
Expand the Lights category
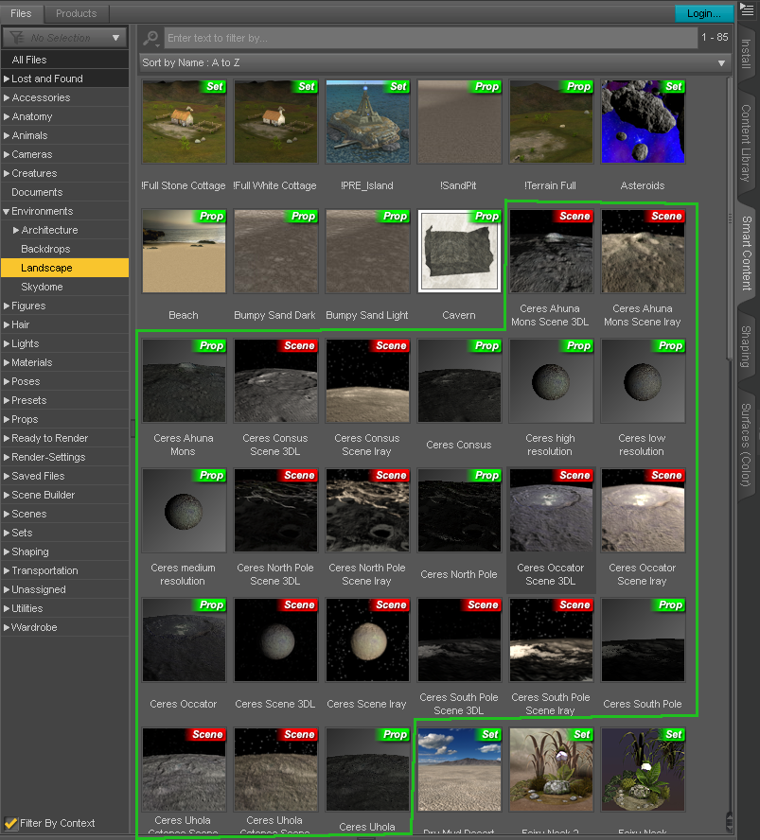(7, 343)
